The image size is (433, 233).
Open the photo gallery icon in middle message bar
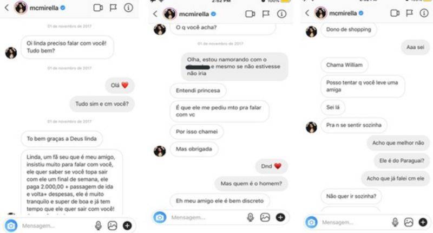pyautogui.click(x=265, y=217)
